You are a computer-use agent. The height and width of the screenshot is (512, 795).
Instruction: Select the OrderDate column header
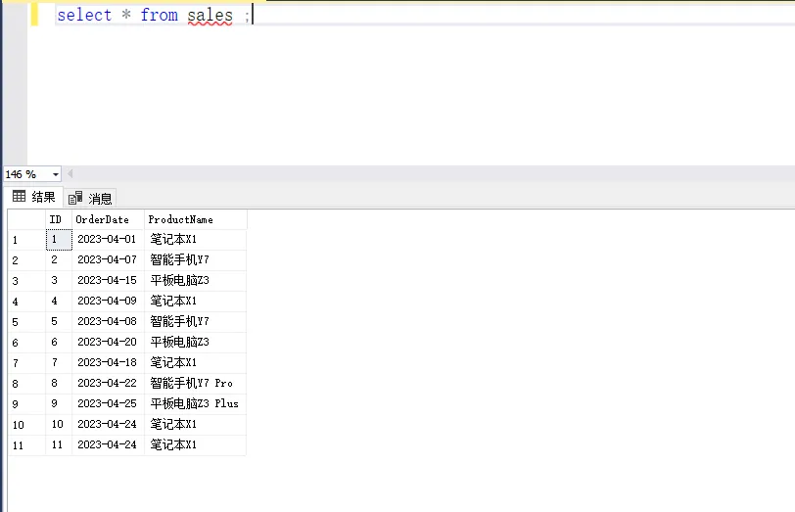(108, 219)
